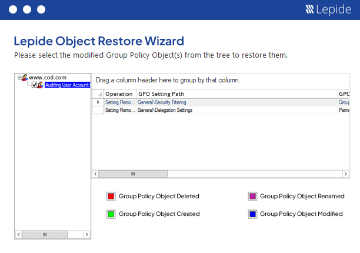The image size is (360, 253).
Task: Click the grid's right scroll arrow
Action: (x=345, y=174)
